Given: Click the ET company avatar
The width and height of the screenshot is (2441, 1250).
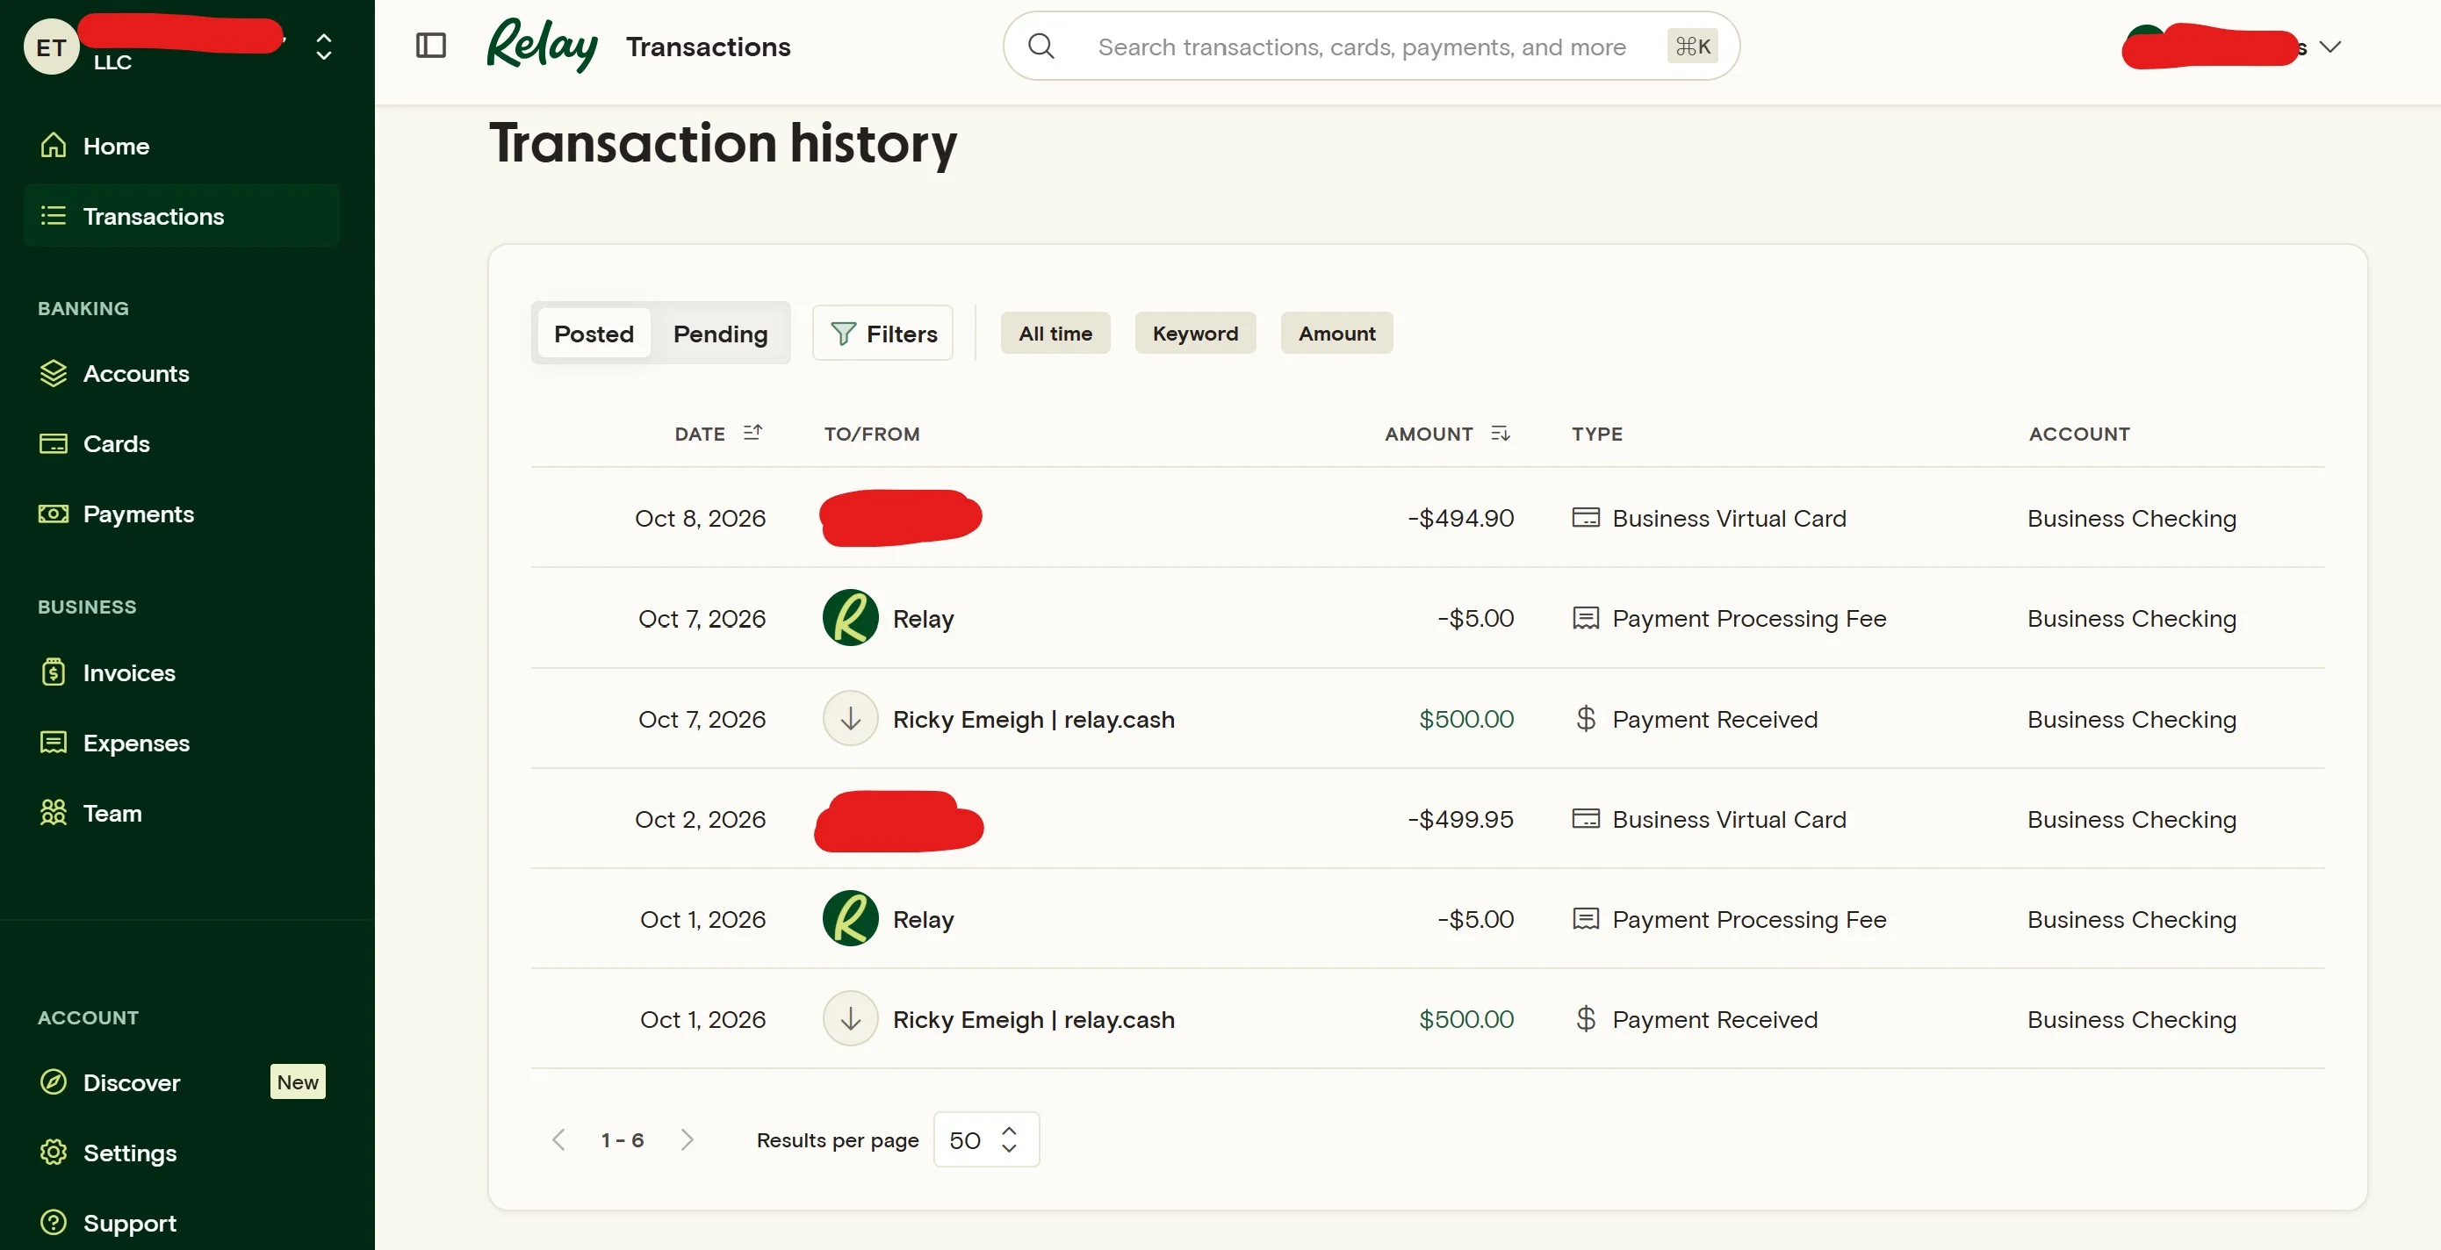Looking at the screenshot, I should point(51,47).
